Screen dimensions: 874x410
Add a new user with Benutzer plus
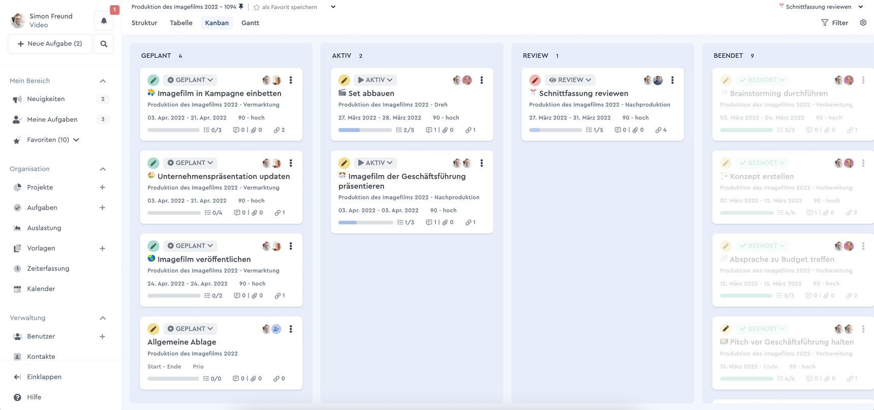pos(102,336)
